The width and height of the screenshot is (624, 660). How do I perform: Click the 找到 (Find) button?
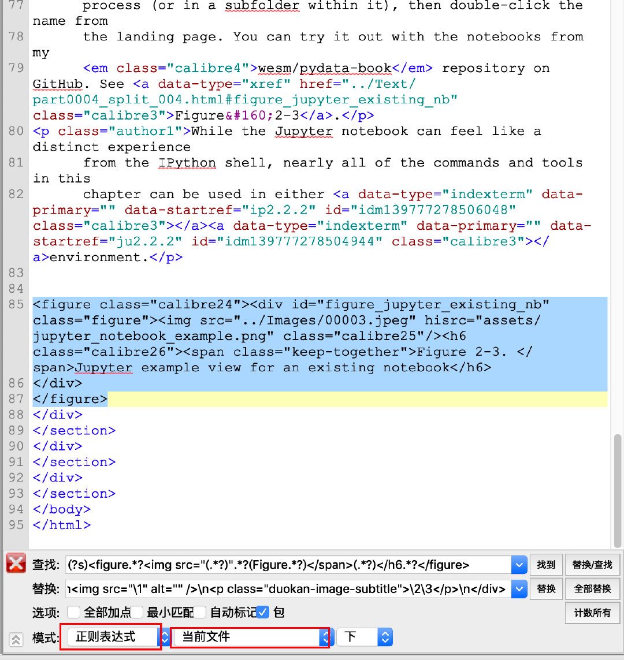[546, 565]
